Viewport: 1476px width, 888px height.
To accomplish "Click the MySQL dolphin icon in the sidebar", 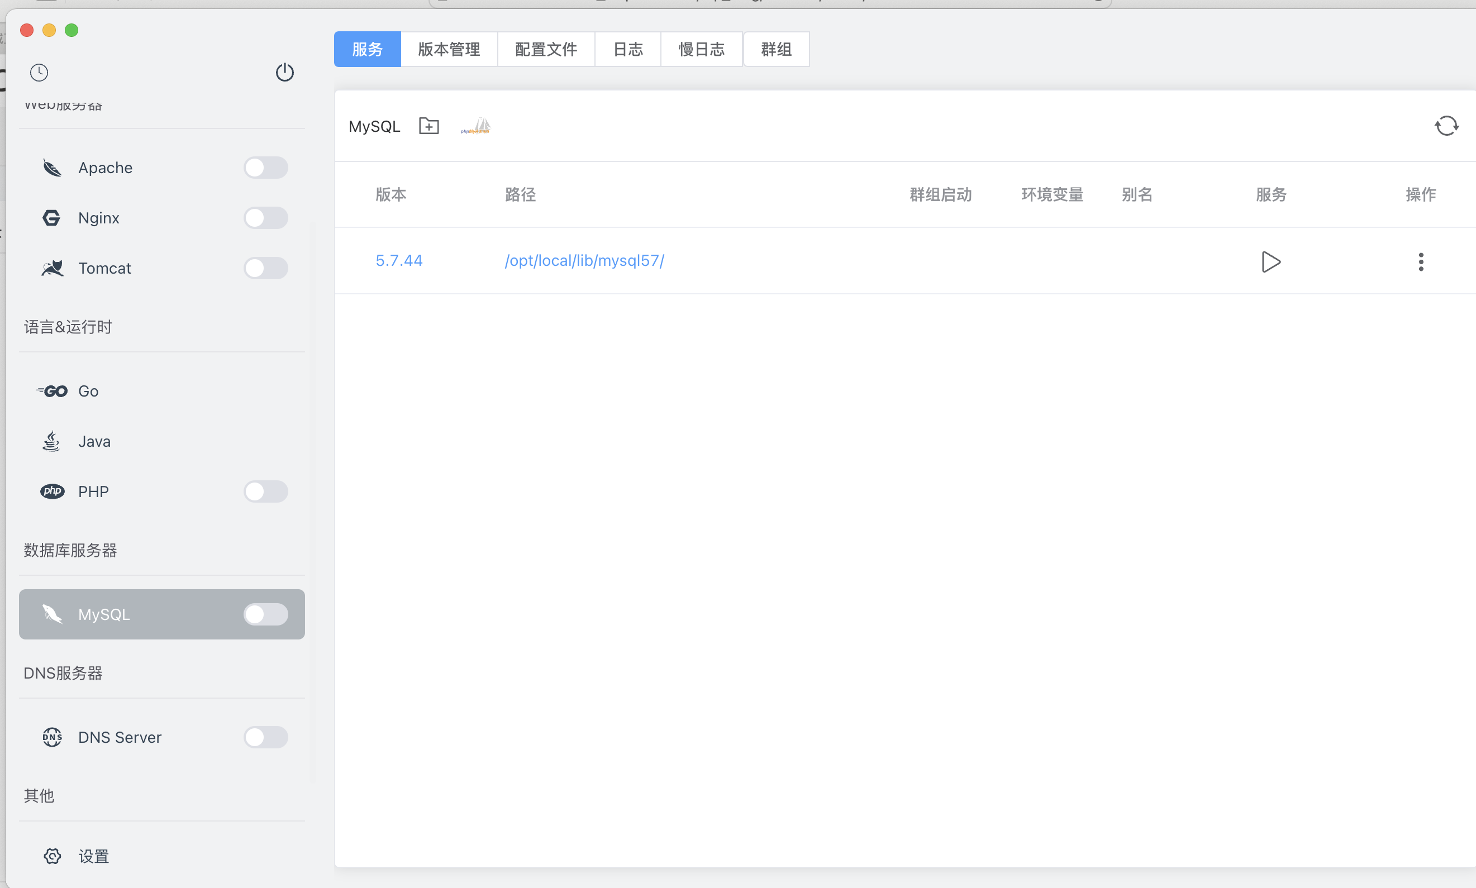I will click(x=52, y=614).
